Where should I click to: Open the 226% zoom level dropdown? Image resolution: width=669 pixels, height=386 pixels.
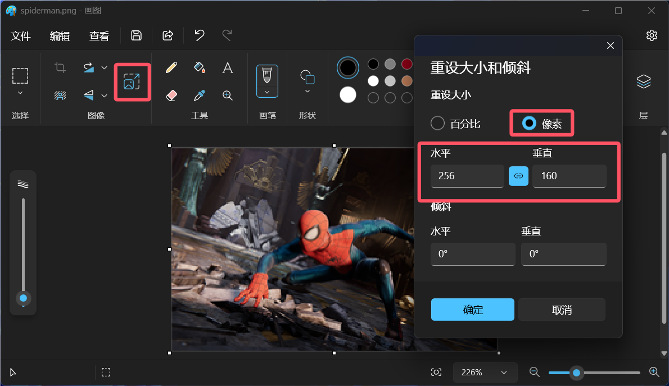point(485,373)
